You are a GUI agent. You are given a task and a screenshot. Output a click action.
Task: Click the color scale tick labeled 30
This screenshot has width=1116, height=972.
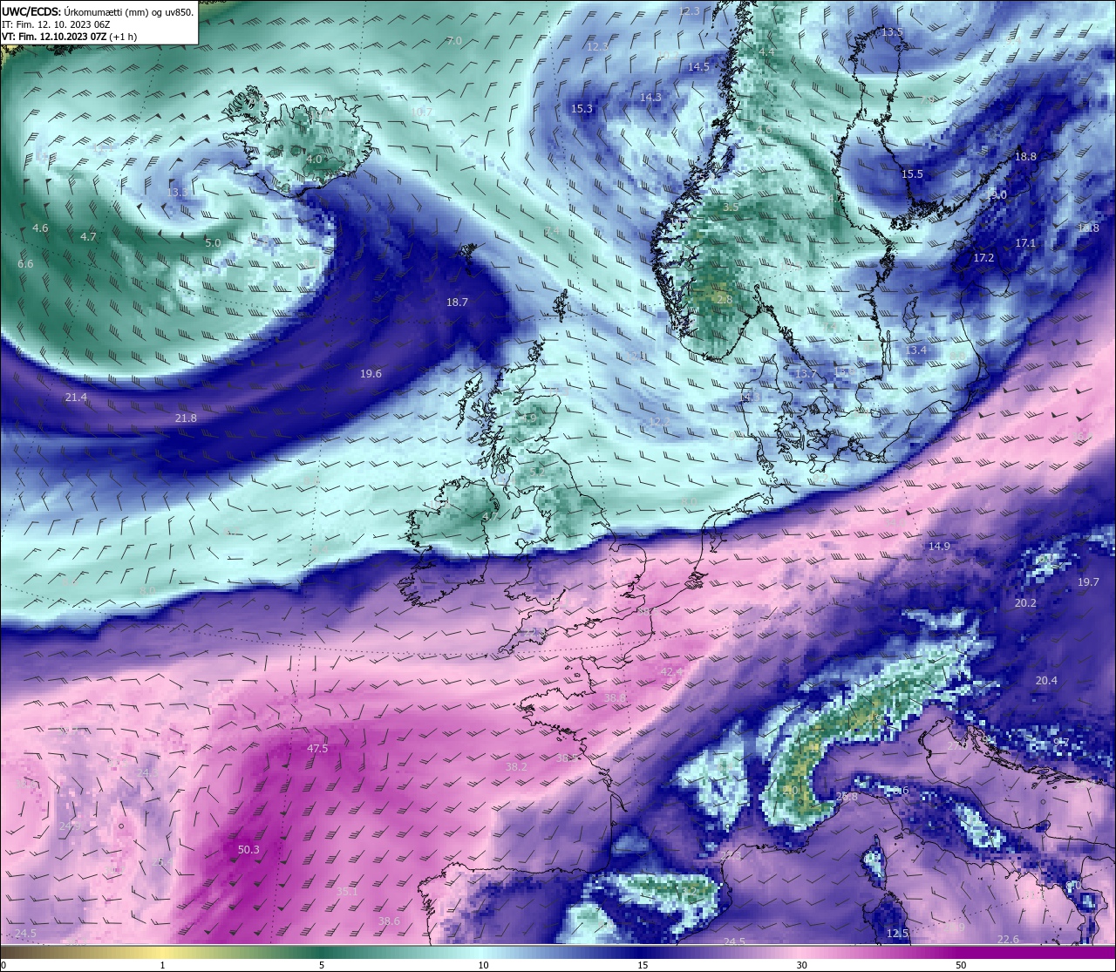801,965
